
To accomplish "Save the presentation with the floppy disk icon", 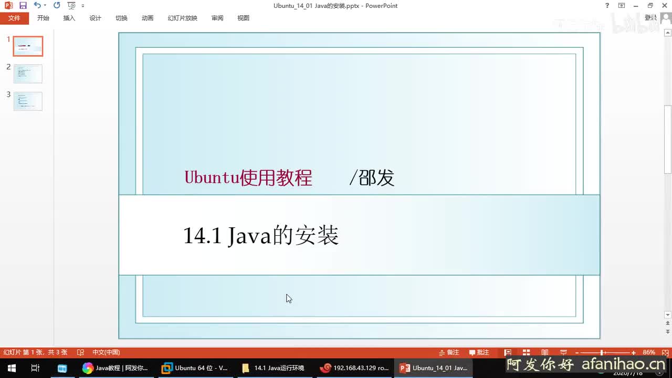I will coord(23,6).
